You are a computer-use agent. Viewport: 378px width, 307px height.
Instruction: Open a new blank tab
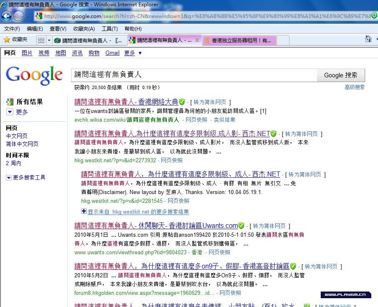(x=283, y=40)
